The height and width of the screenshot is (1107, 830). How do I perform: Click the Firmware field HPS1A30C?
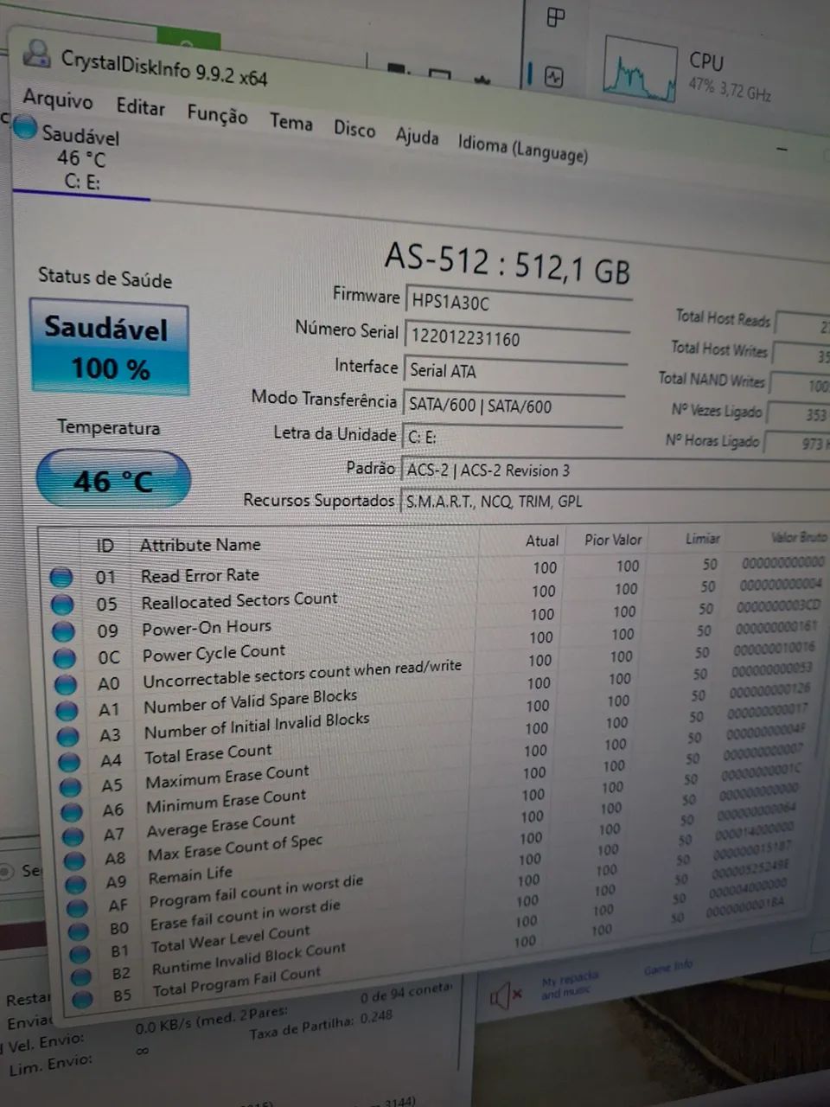518,303
